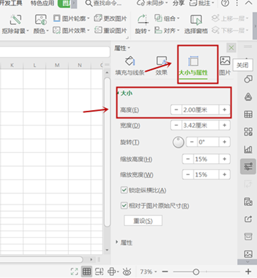
Task: Increase 高度 height value
Action: [x=224, y=110]
